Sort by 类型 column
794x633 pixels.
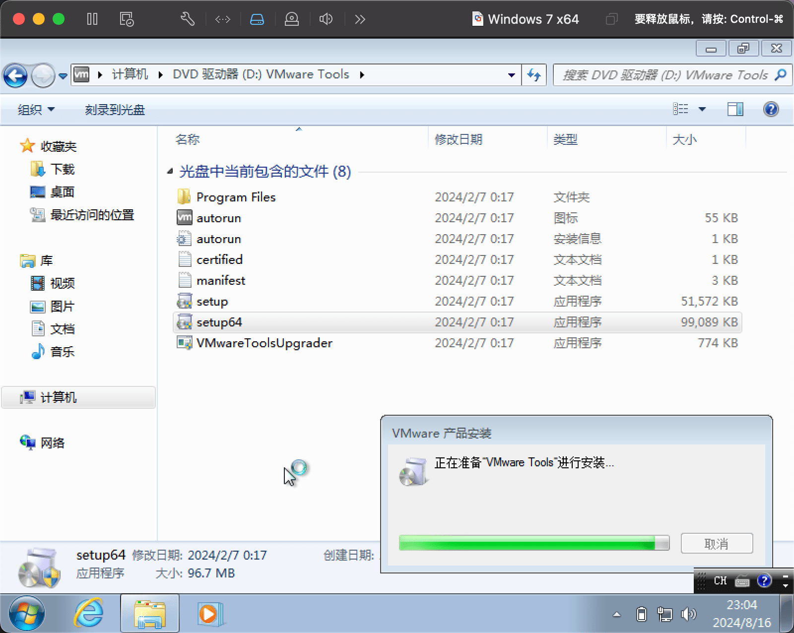pyautogui.click(x=566, y=139)
